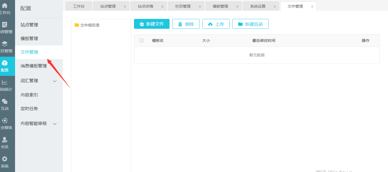Open the chart icon for 网站统计

pyautogui.click(x=5, y=82)
